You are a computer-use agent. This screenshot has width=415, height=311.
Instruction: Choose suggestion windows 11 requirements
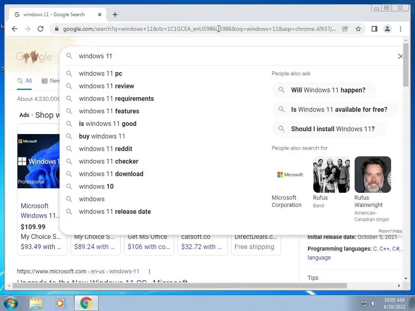click(x=116, y=99)
